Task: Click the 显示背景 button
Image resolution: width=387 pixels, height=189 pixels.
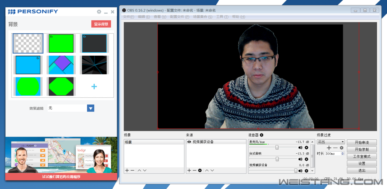Action: (101, 24)
